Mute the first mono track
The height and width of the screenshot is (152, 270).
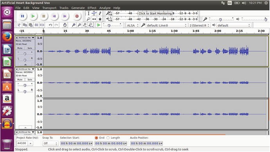coord(20,48)
